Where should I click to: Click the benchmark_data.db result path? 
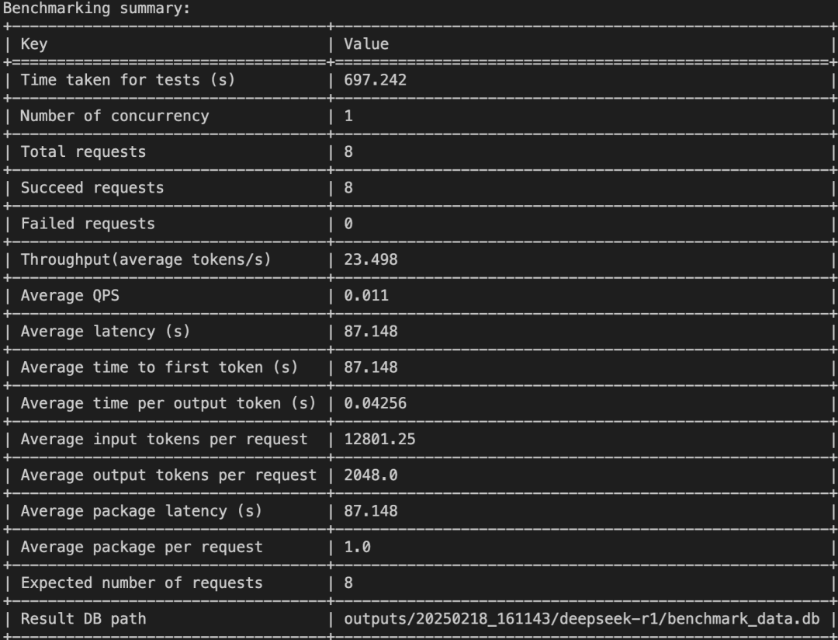pyautogui.click(x=582, y=619)
